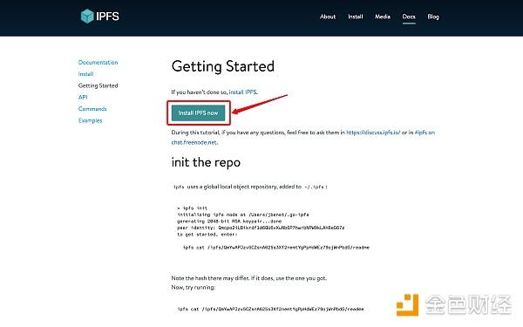Select the Docs tab in the header
Viewport: 523px width, 327px height.
tap(409, 17)
